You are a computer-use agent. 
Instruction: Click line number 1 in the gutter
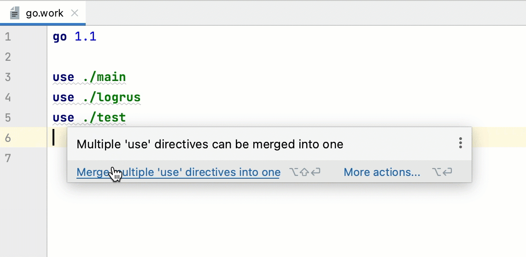pos(7,37)
